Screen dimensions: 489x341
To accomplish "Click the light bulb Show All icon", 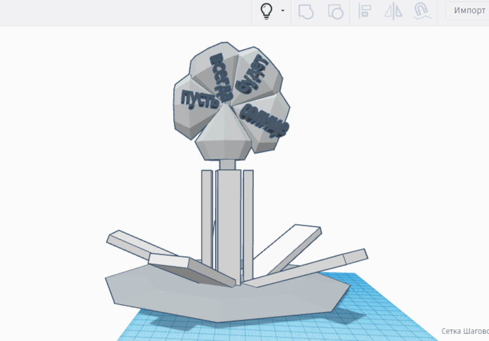I will point(266,11).
